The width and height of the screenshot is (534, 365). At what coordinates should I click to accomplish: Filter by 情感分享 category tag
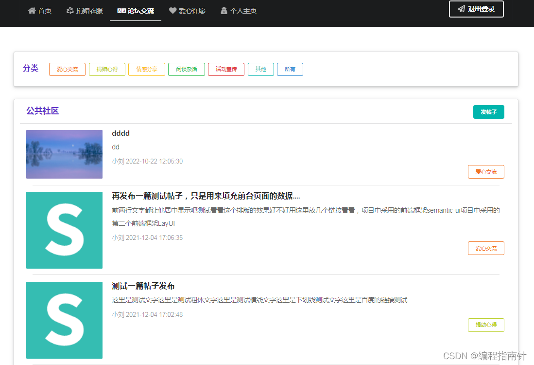[x=147, y=69]
